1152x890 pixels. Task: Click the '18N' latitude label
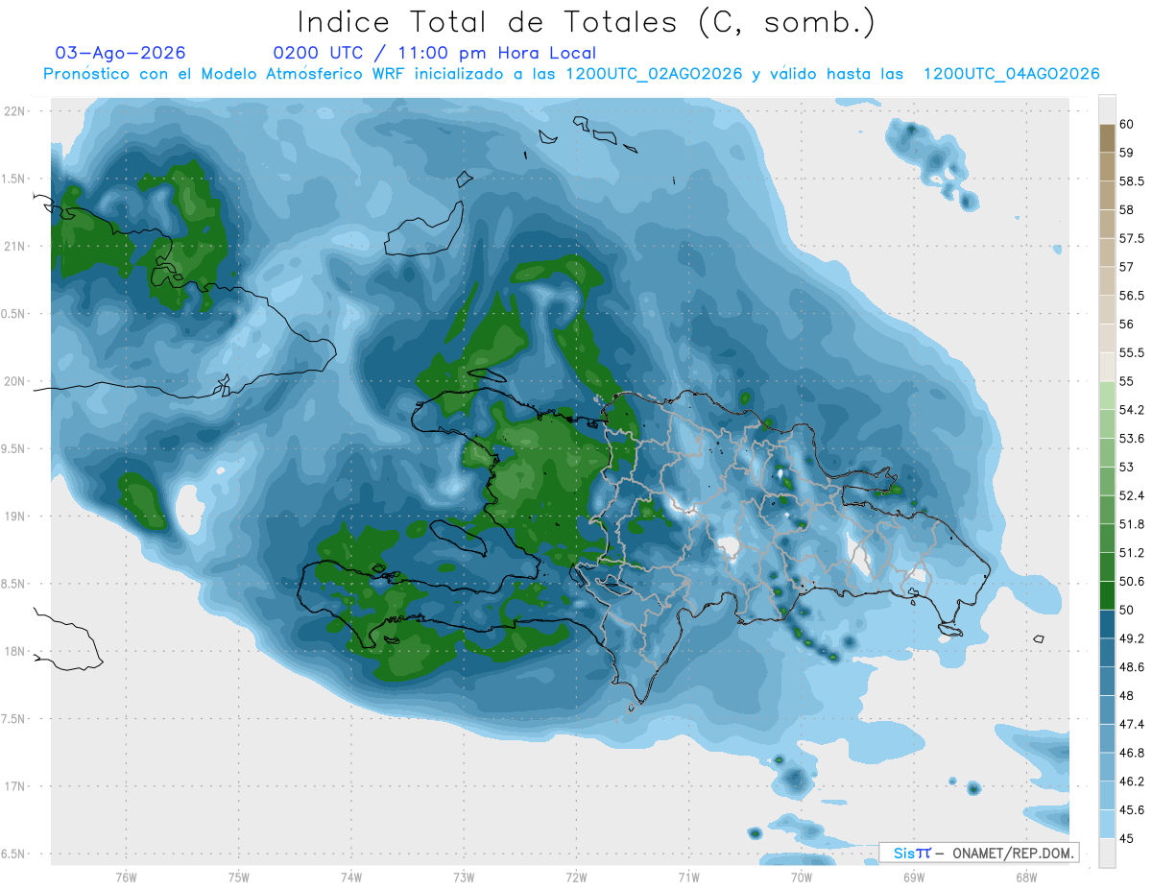13,652
